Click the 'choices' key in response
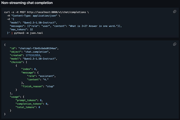This screenshot has height=120, width=180. point(17,62)
